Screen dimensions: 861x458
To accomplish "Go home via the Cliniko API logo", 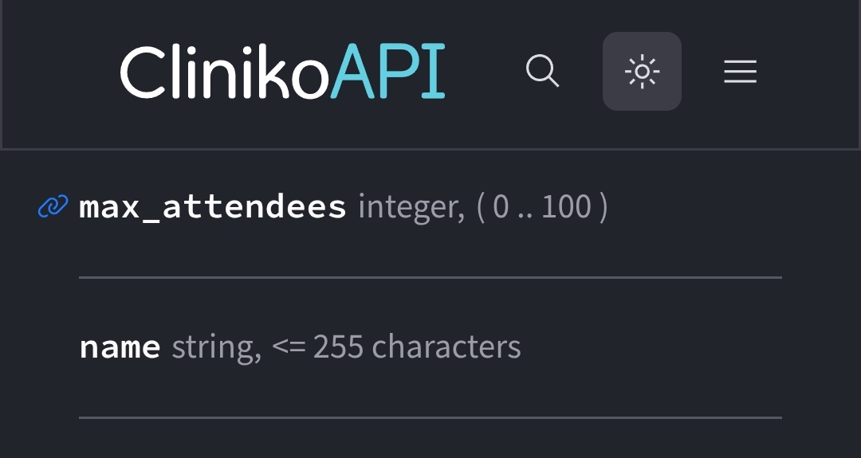I will [282, 72].
